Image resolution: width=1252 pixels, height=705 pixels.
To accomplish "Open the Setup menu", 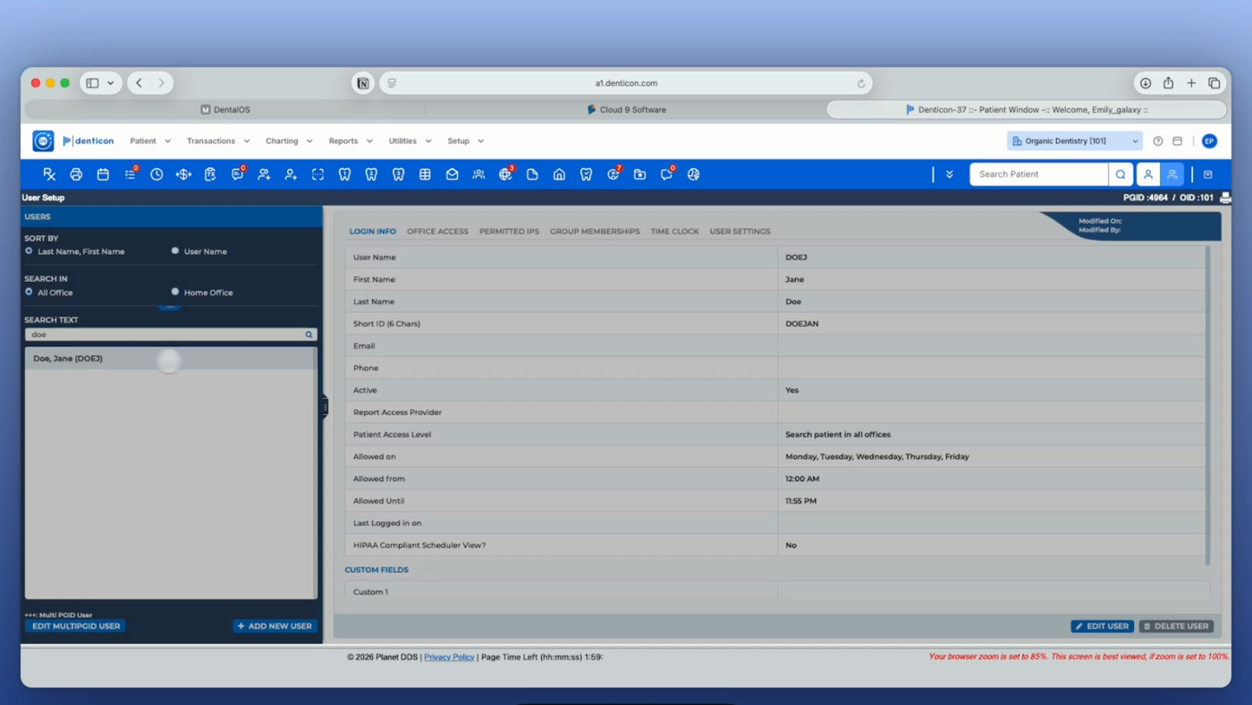I will 465,141.
